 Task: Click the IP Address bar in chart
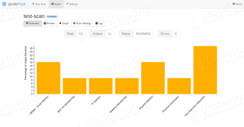point(100,86)
